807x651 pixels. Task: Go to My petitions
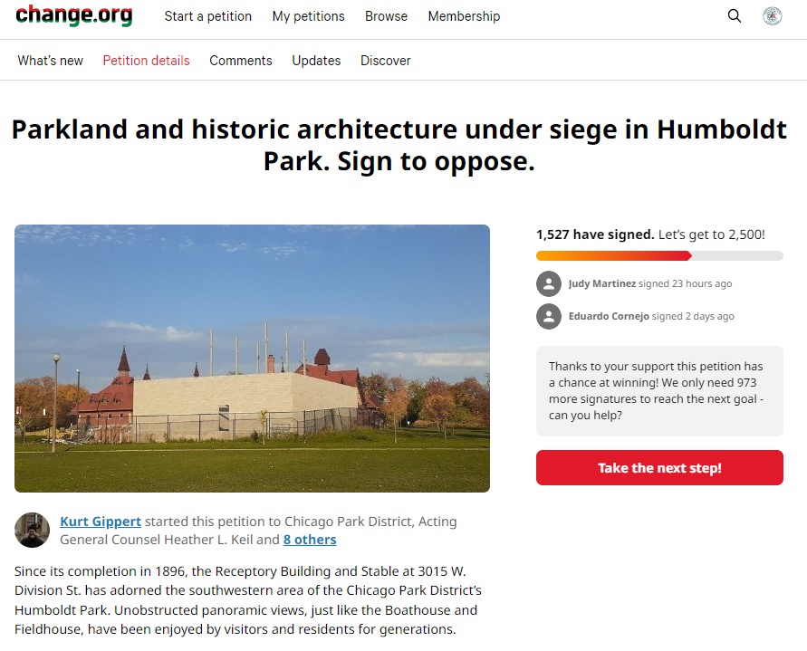(x=308, y=16)
